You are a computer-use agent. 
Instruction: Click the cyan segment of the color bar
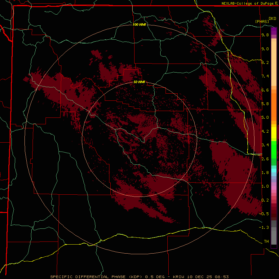(x=274, y=170)
